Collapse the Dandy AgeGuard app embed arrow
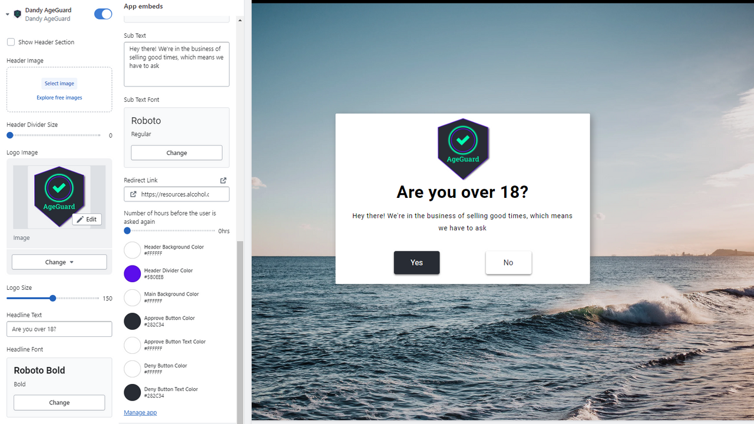This screenshot has height=424, width=754. click(x=8, y=14)
